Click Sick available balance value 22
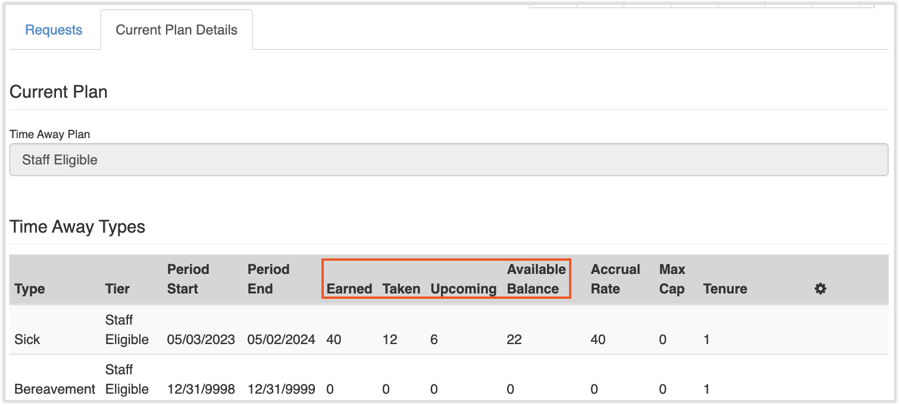900x406 pixels. click(x=514, y=340)
